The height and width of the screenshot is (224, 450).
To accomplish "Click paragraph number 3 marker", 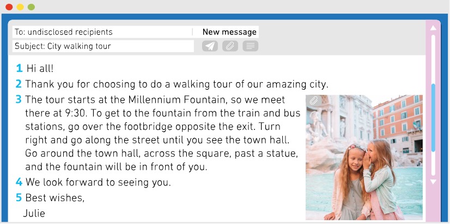I will [x=19, y=99].
